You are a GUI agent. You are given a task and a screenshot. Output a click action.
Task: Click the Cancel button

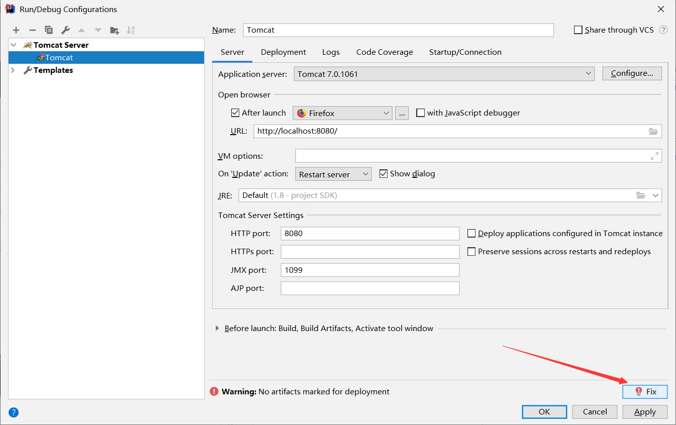595,412
